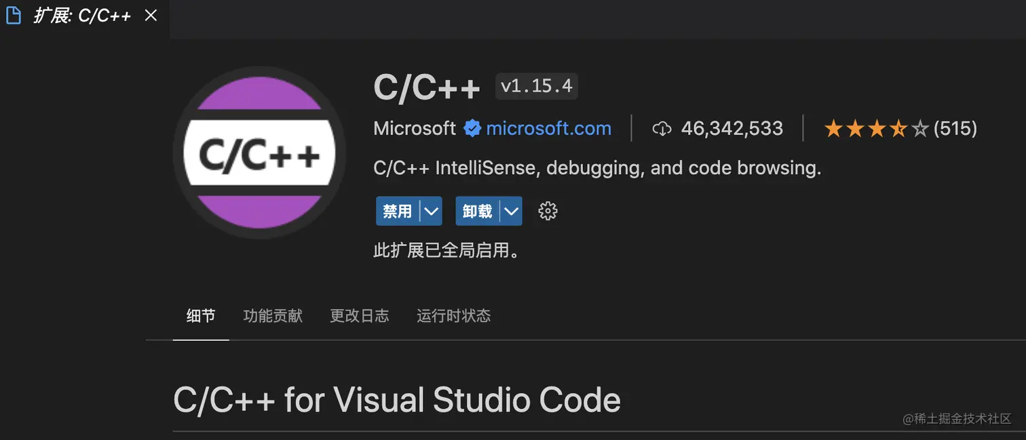Click the (515) review count
This screenshot has width=1026, height=440.
tap(955, 128)
